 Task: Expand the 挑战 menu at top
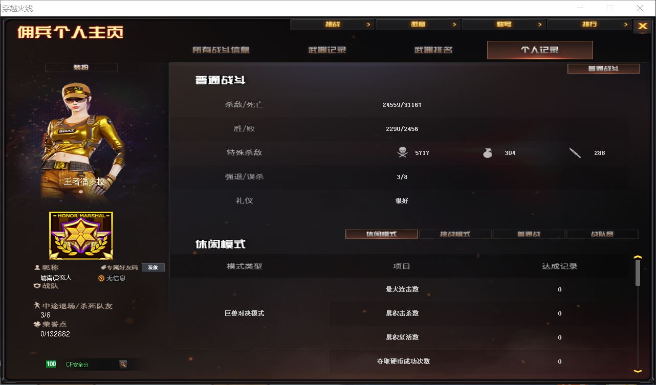coord(332,25)
